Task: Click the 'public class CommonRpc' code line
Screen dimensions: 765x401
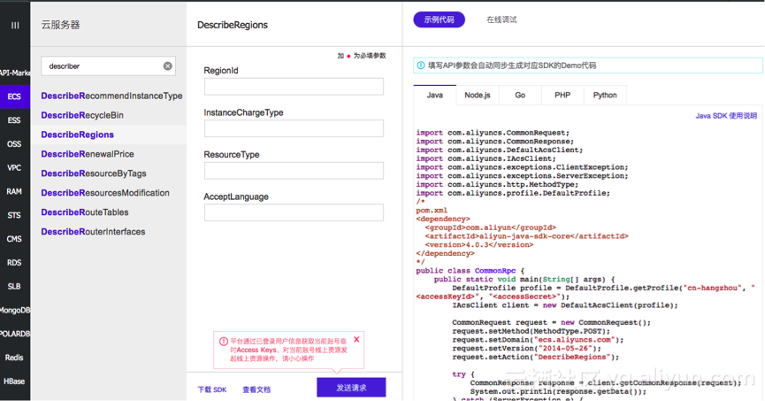Action: pyautogui.click(x=470, y=271)
